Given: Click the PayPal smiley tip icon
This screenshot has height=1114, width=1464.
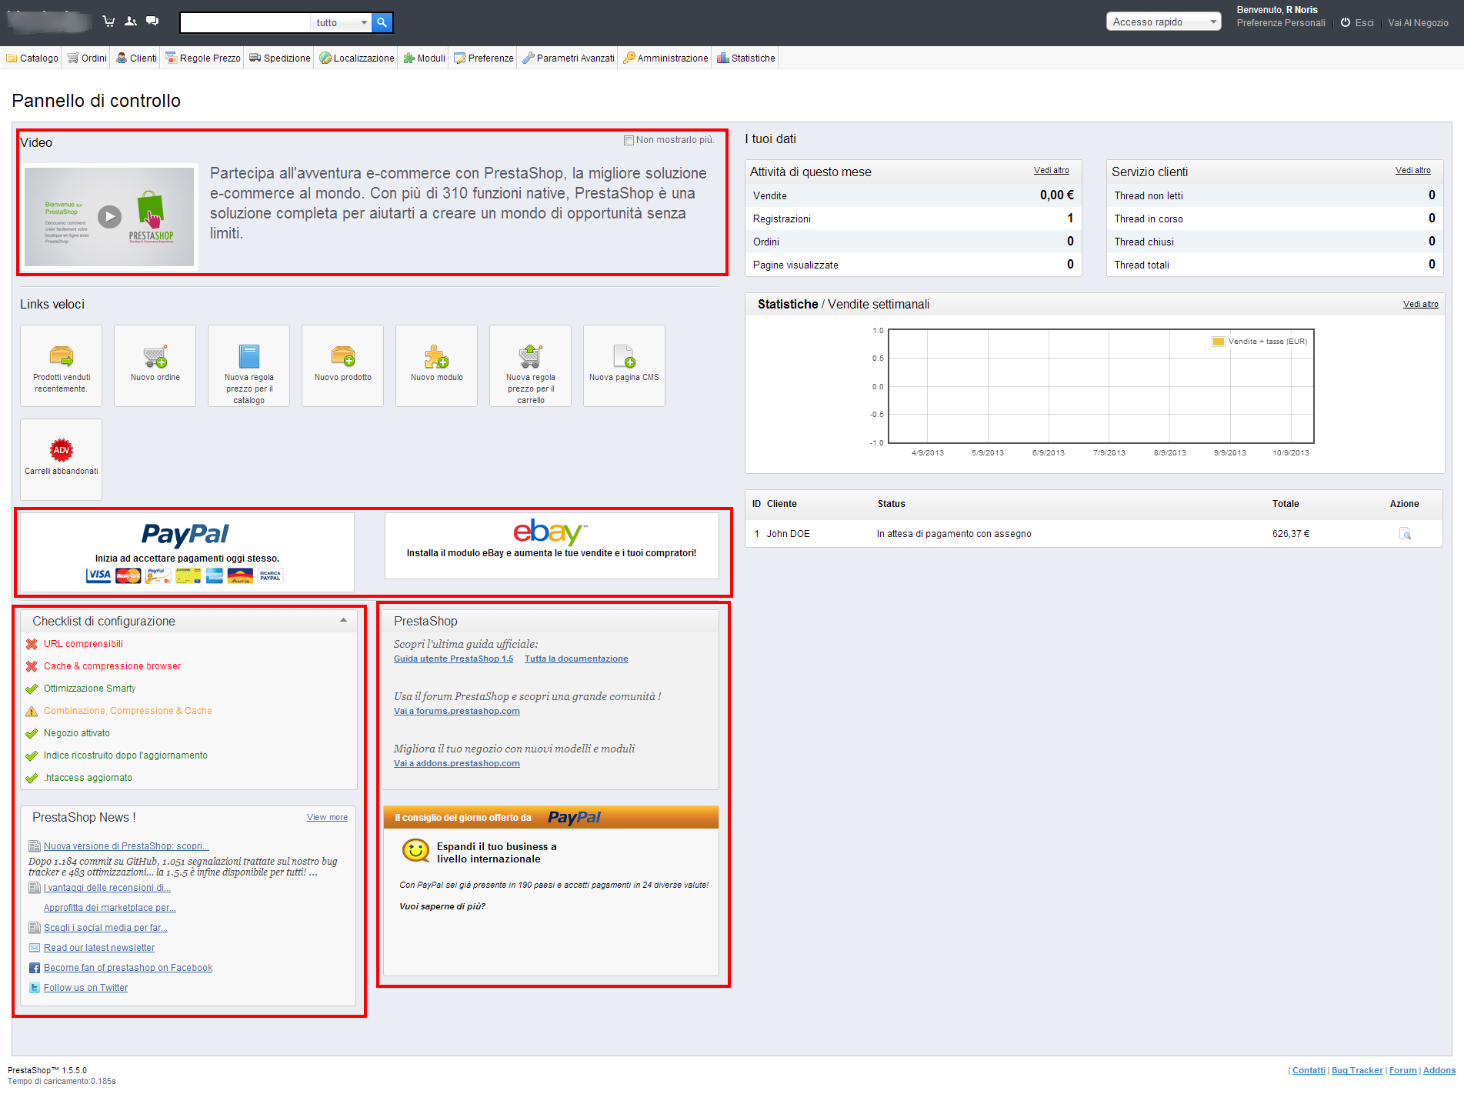Looking at the screenshot, I should [416, 851].
